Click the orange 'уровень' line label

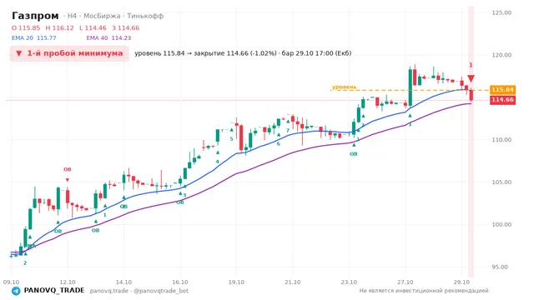344,87
